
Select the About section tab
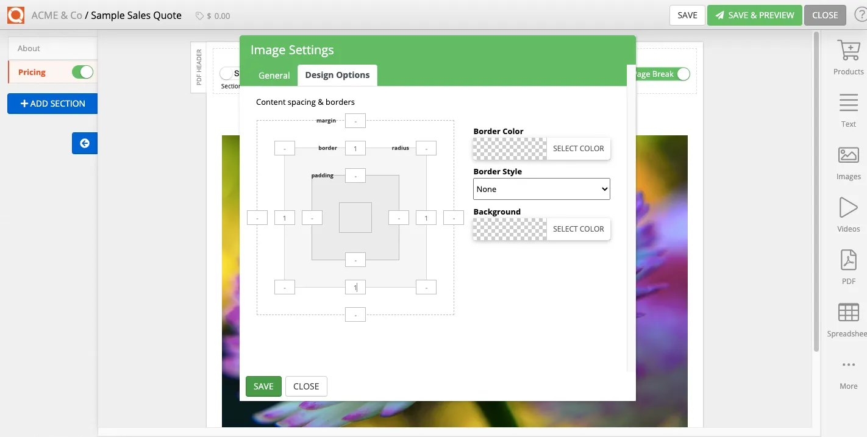coord(28,48)
